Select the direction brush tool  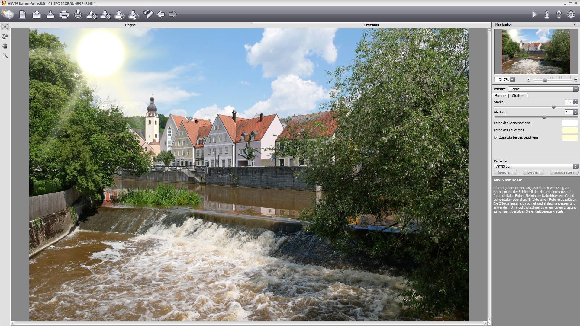pyautogui.click(x=5, y=37)
